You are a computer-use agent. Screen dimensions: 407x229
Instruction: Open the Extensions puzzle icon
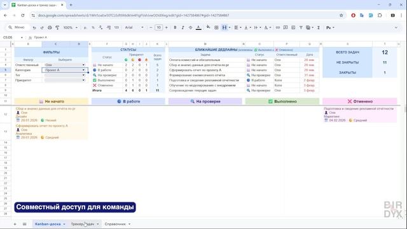tap(380, 15)
